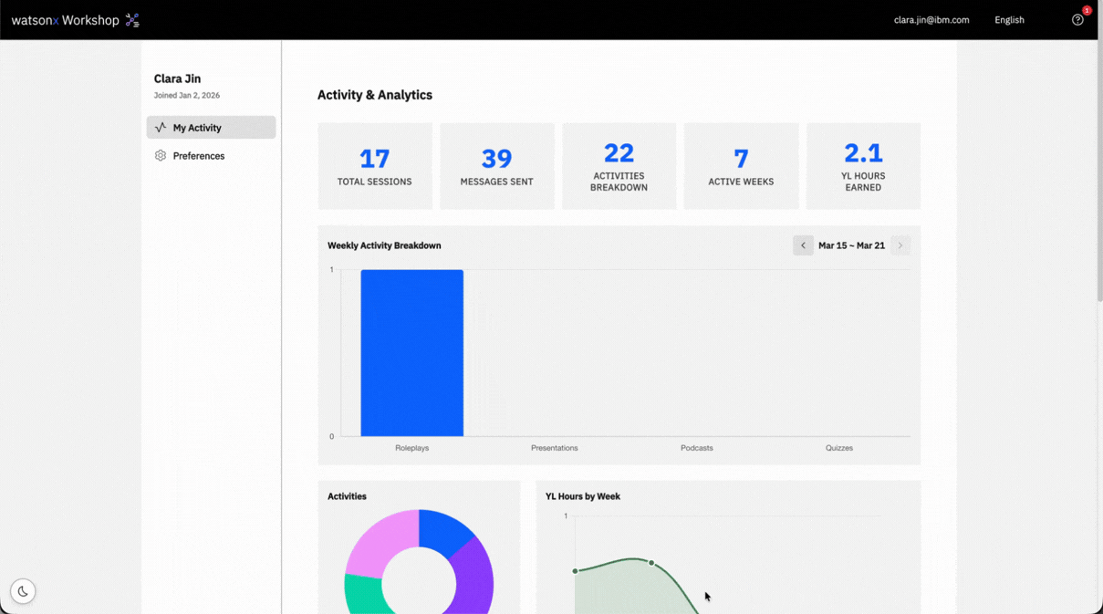Open Preferences sidebar item
Image resolution: width=1103 pixels, height=614 pixels.
[211, 156]
